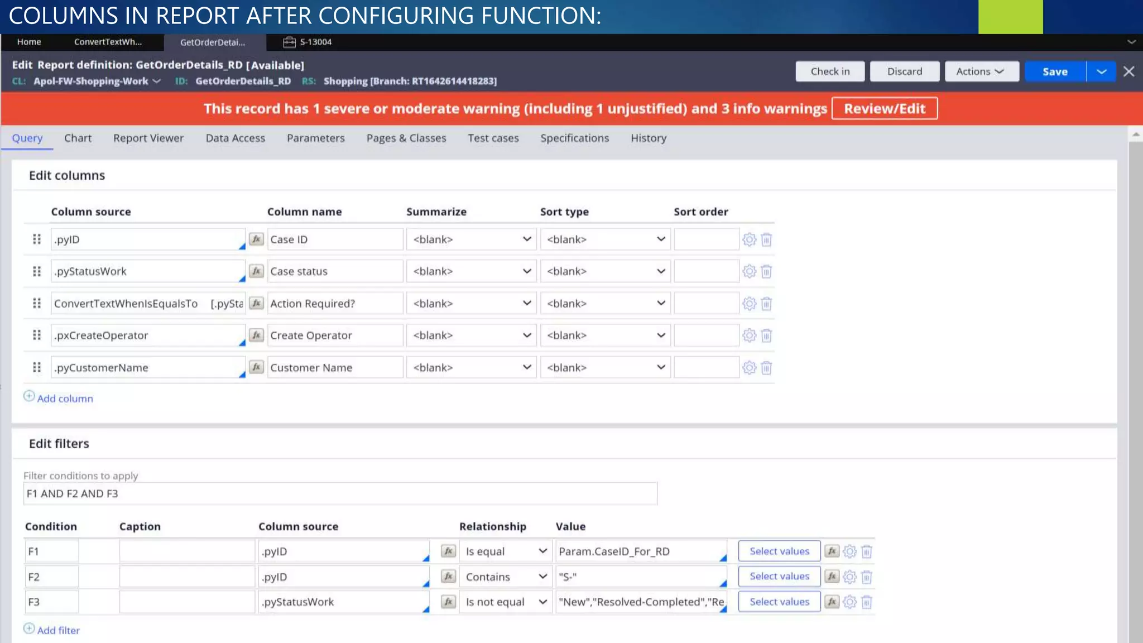Expand the Save button arrow menu
Image resolution: width=1143 pixels, height=643 pixels.
coord(1101,71)
